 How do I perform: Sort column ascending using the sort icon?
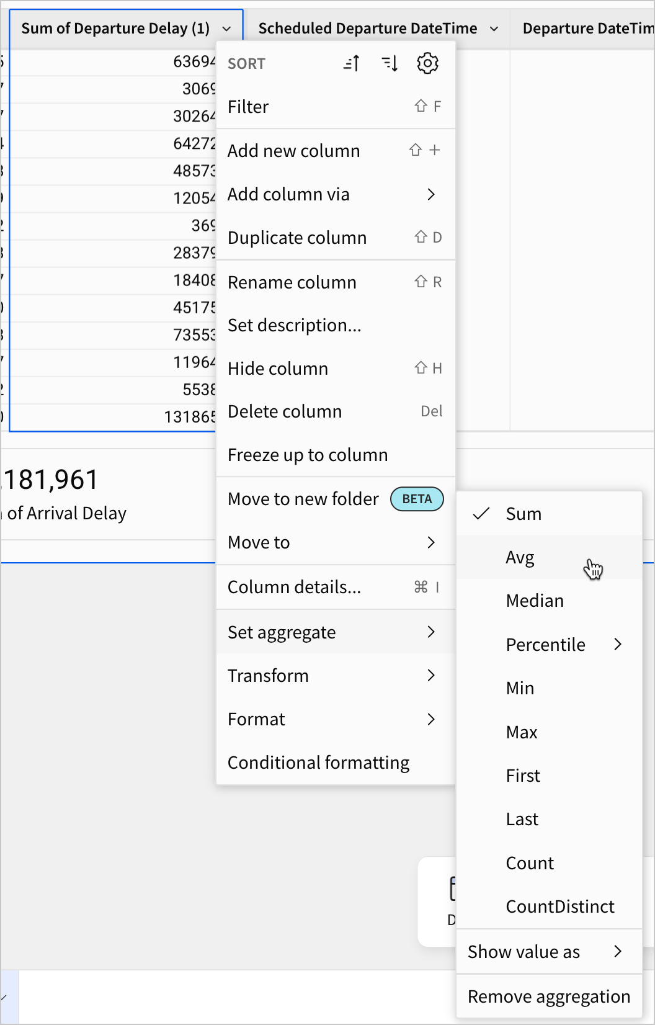352,63
